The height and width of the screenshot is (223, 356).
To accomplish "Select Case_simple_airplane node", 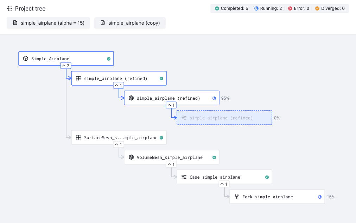I will coord(224,177).
